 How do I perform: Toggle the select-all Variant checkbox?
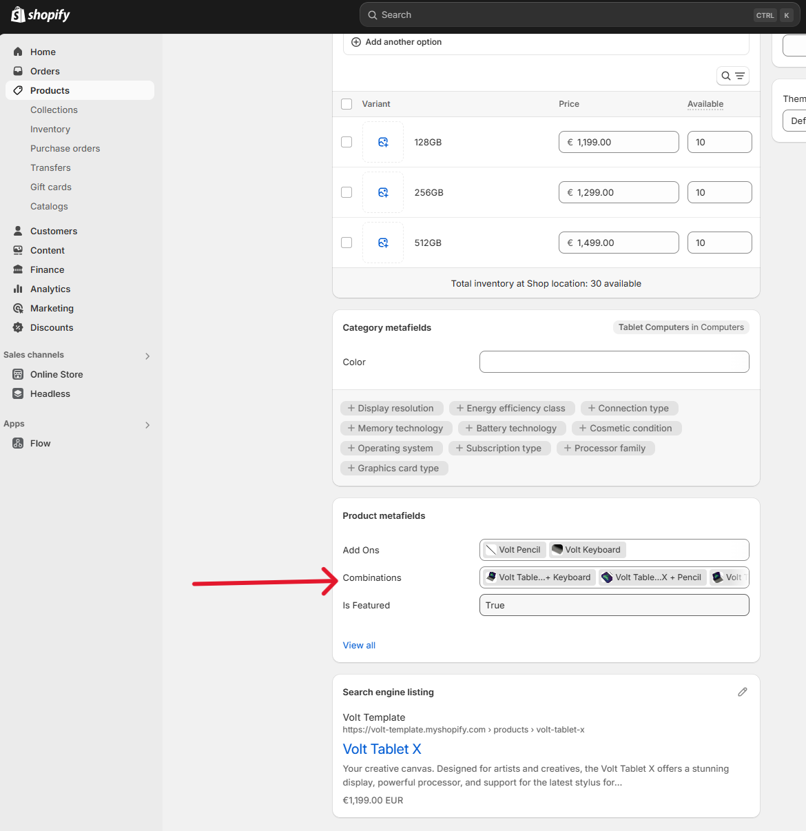347,104
